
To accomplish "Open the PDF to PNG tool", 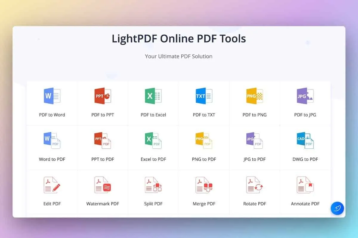I will (x=254, y=96).
